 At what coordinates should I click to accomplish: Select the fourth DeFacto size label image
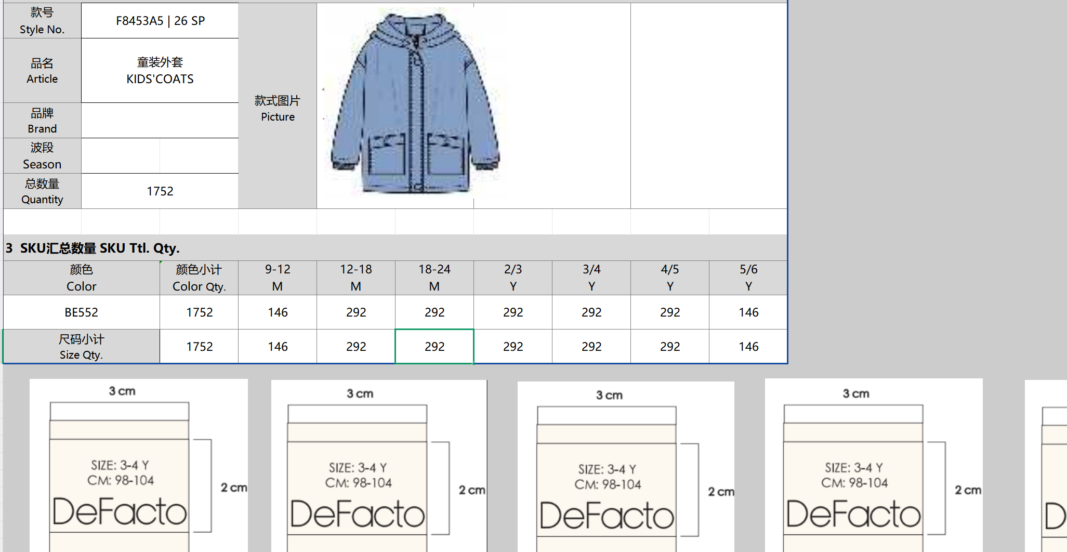point(873,465)
